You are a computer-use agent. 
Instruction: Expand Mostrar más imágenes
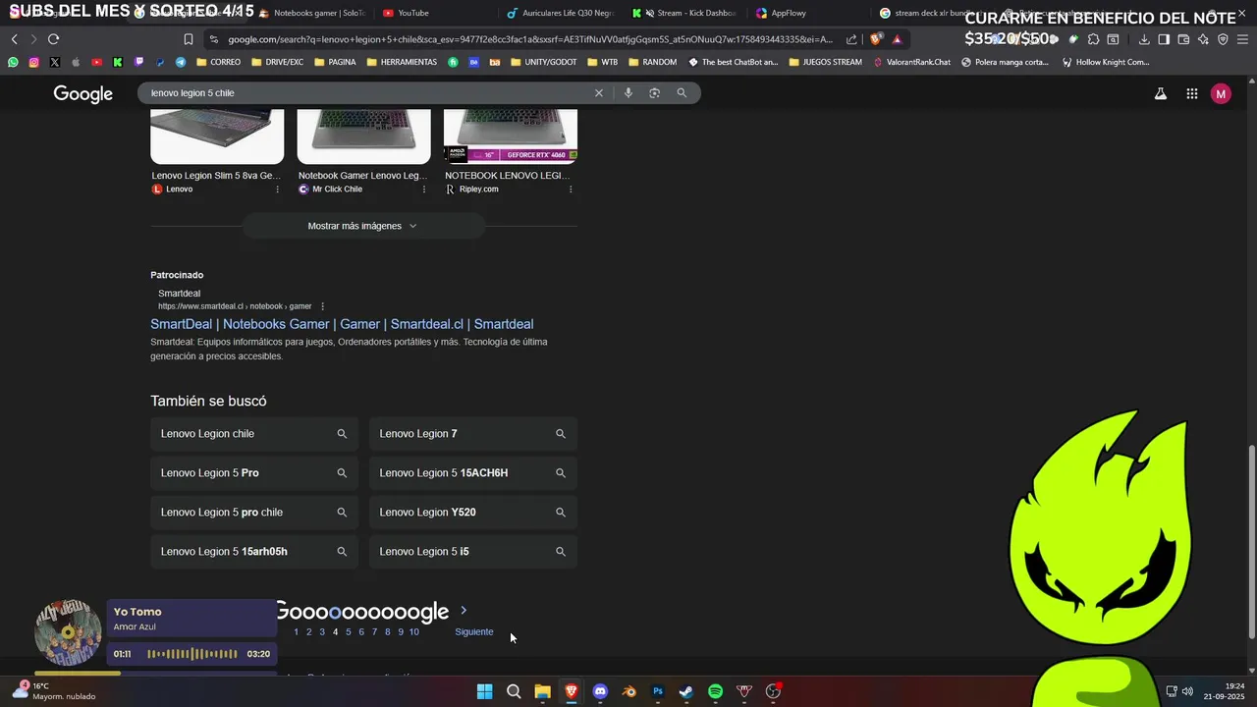point(363,226)
